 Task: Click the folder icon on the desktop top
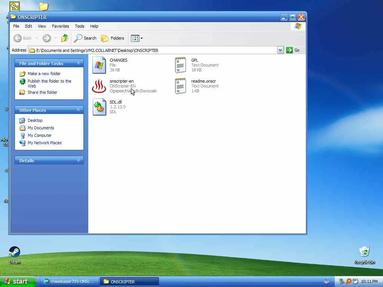click(x=44, y=6)
